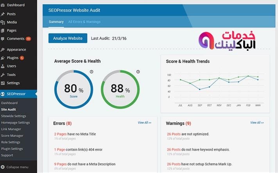Click the Dashboard gauge icon in sidebar
Image resolution: width=278 pixels, height=173 pixels.
point(3,5)
